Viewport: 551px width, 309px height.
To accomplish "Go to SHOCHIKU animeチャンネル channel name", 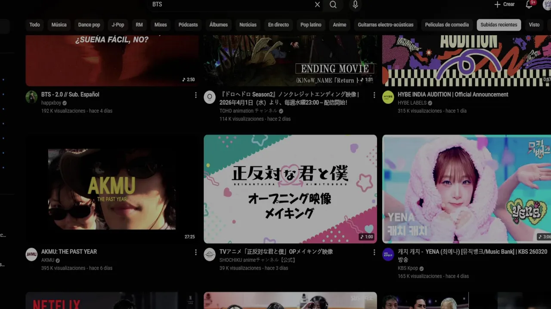I will point(257,260).
